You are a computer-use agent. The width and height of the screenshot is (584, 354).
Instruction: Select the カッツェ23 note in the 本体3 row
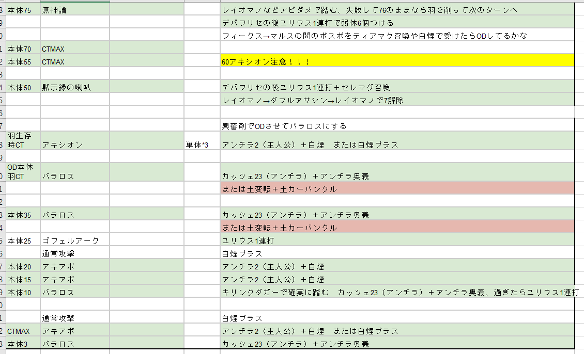[397, 343]
